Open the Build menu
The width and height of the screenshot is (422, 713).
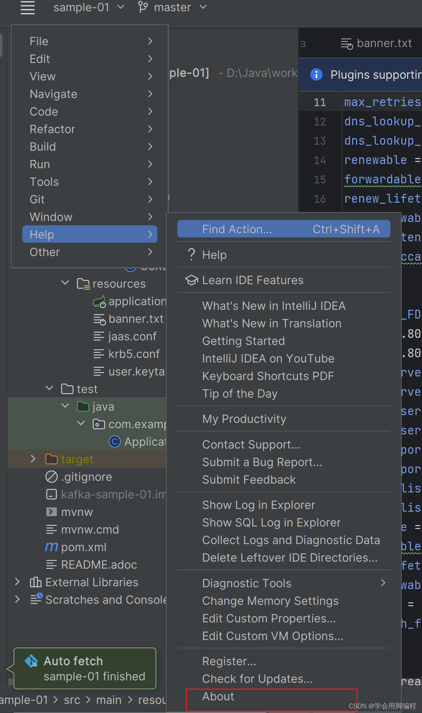tap(90, 146)
